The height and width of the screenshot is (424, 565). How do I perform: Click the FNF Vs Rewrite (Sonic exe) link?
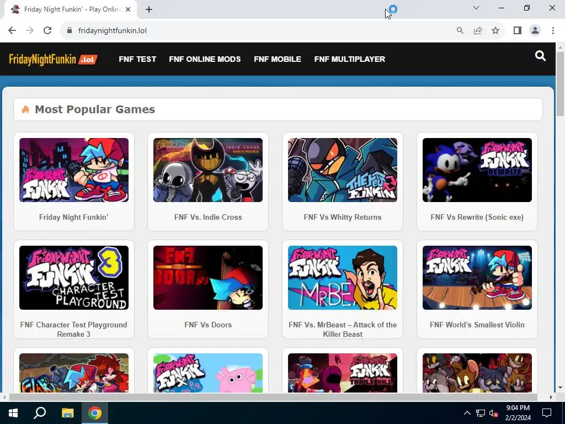[477, 217]
